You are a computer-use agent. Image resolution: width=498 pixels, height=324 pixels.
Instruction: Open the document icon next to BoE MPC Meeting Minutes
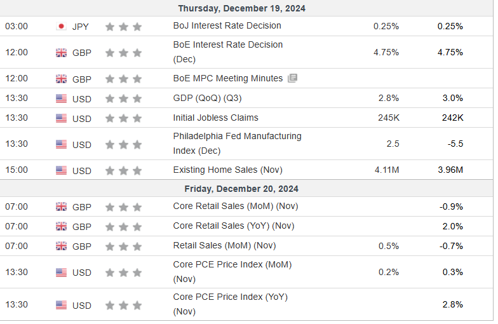point(292,79)
